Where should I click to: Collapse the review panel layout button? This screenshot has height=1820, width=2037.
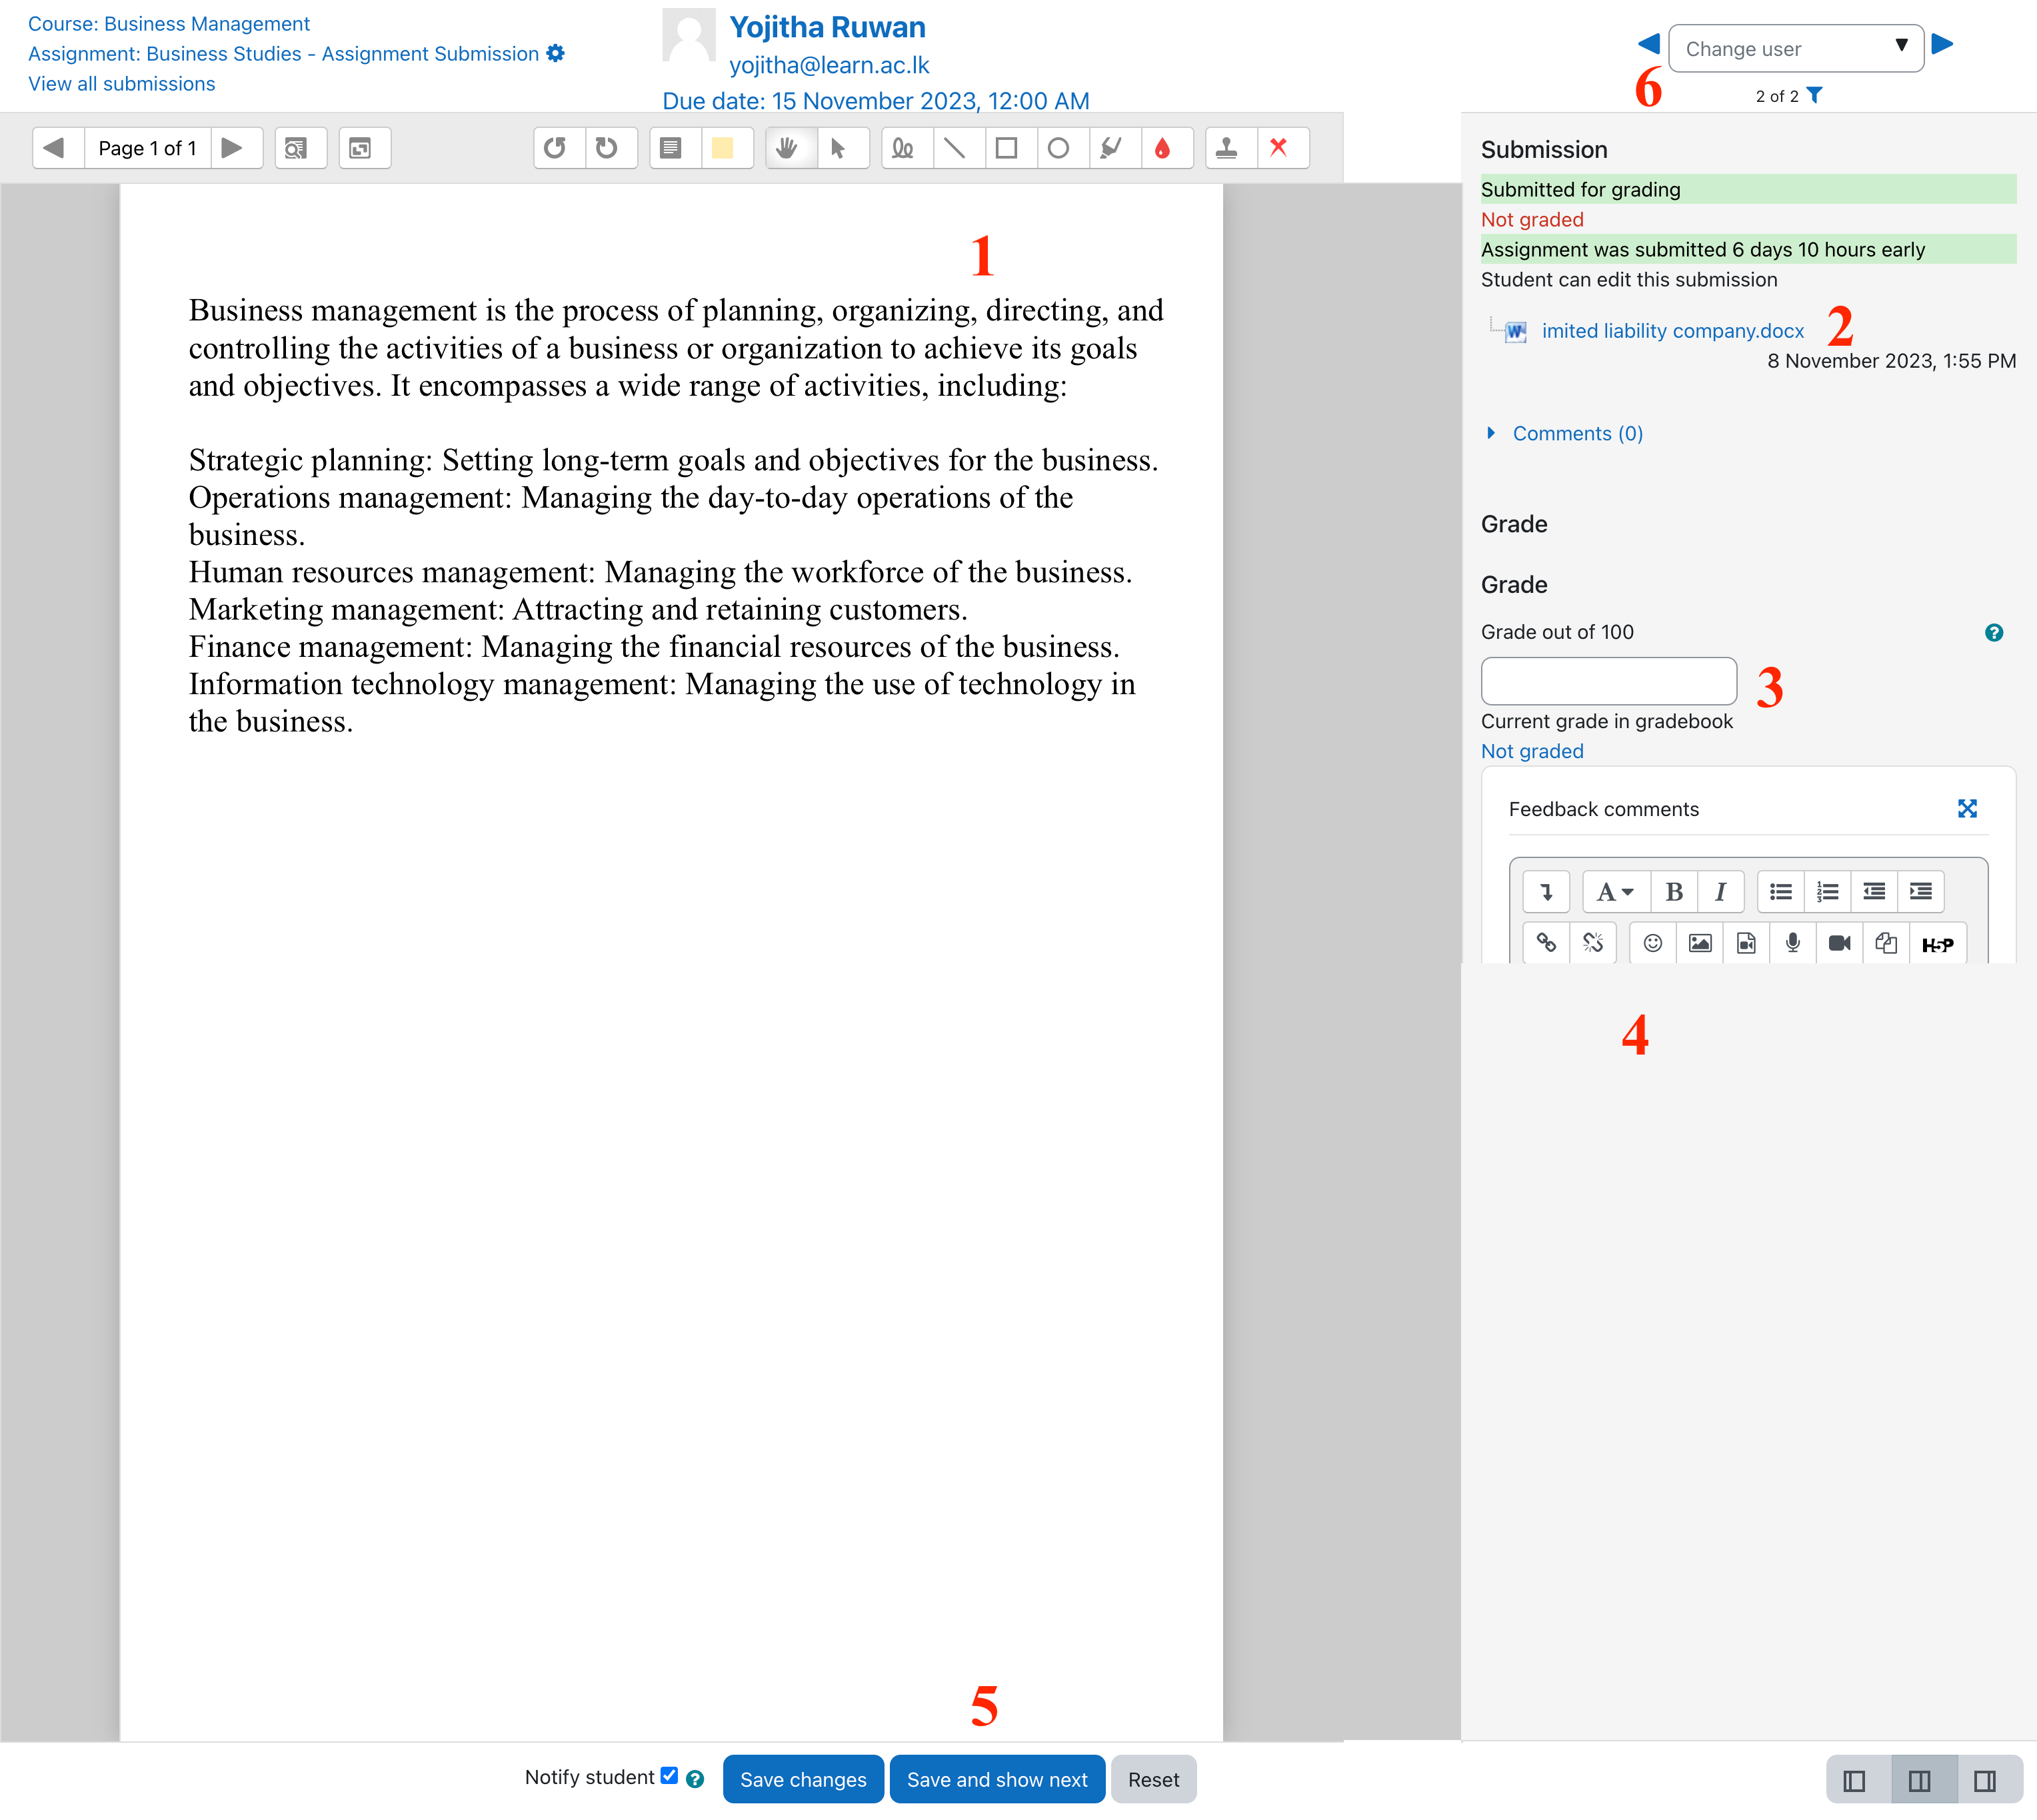(x=1854, y=1780)
